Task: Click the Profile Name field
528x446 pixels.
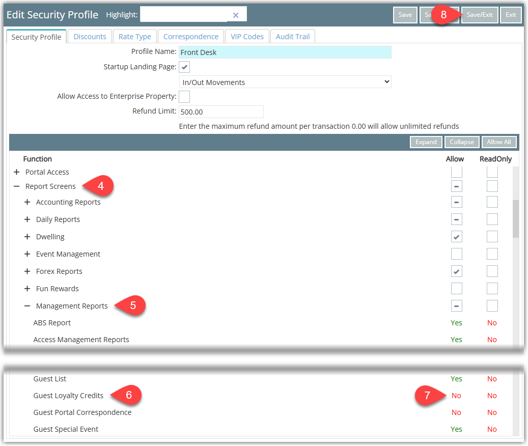Action: click(285, 52)
